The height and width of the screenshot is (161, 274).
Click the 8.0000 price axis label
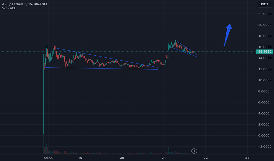(265, 91)
